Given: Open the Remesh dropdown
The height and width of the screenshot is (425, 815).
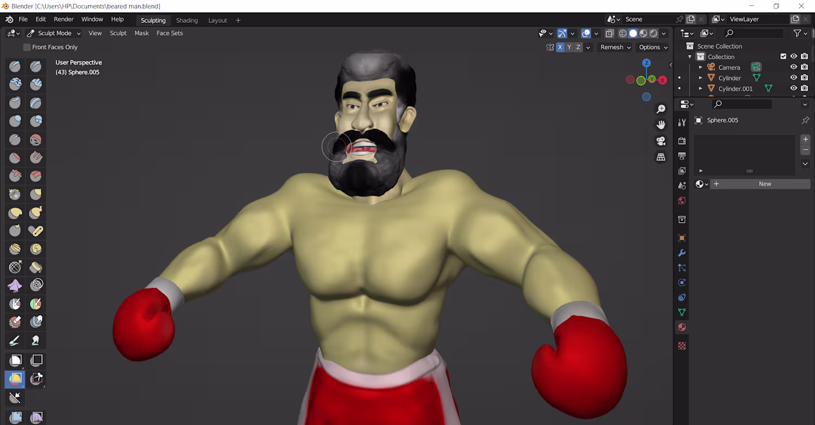Looking at the screenshot, I should [x=615, y=47].
